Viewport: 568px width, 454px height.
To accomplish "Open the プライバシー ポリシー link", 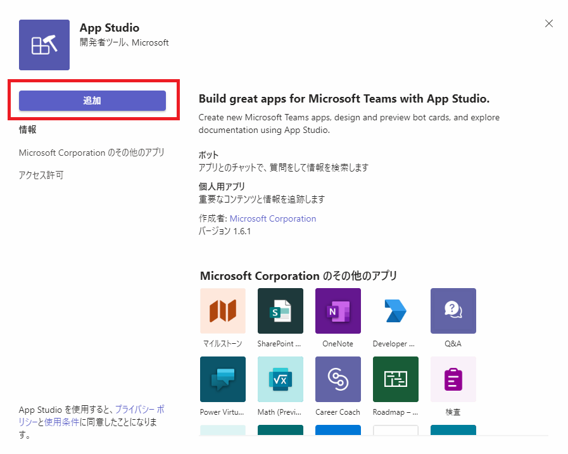I will [139, 410].
